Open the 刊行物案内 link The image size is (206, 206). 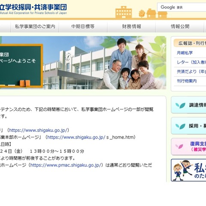187,81
